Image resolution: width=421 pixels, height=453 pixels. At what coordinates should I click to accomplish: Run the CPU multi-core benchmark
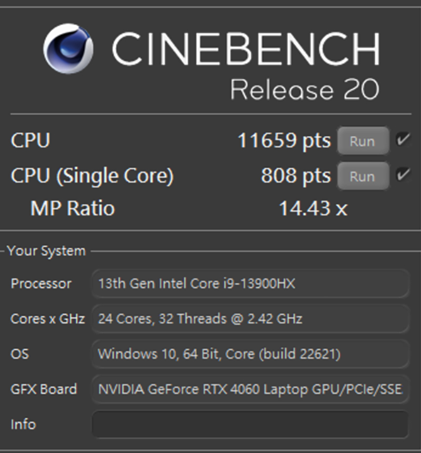coord(363,141)
